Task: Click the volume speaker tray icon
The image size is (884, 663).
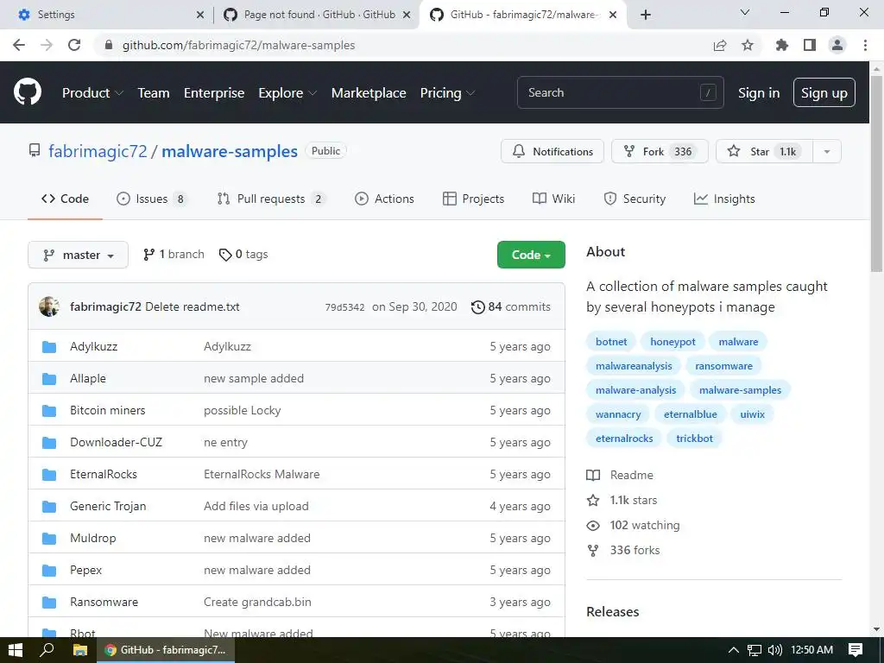Action: point(775,650)
